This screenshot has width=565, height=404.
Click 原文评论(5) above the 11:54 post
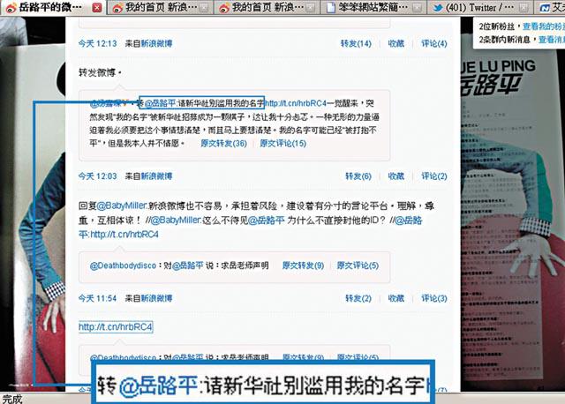click(358, 266)
